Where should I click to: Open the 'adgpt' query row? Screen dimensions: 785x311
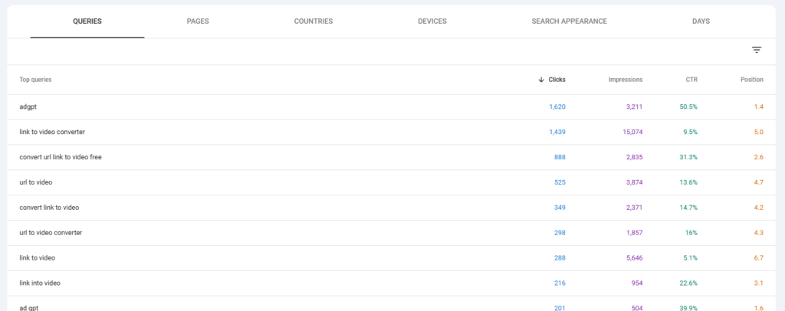tap(392, 107)
